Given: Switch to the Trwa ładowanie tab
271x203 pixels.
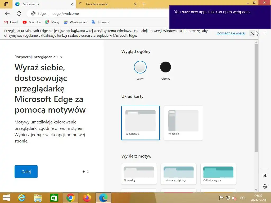Looking at the screenshot, I should click(x=107, y=4).
